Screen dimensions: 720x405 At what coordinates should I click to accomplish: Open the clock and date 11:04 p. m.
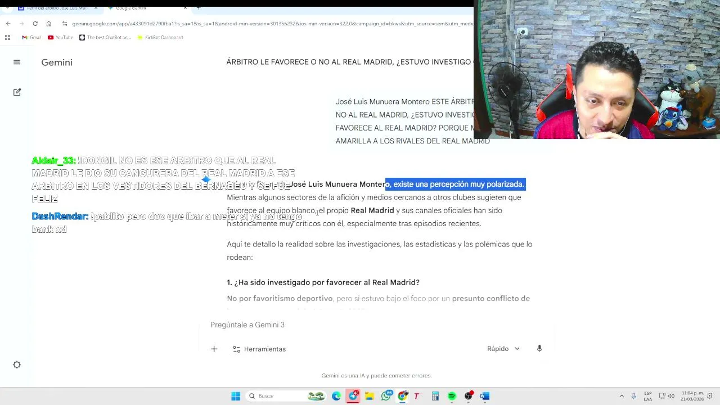pyautogui.click(x=692, y=396)
